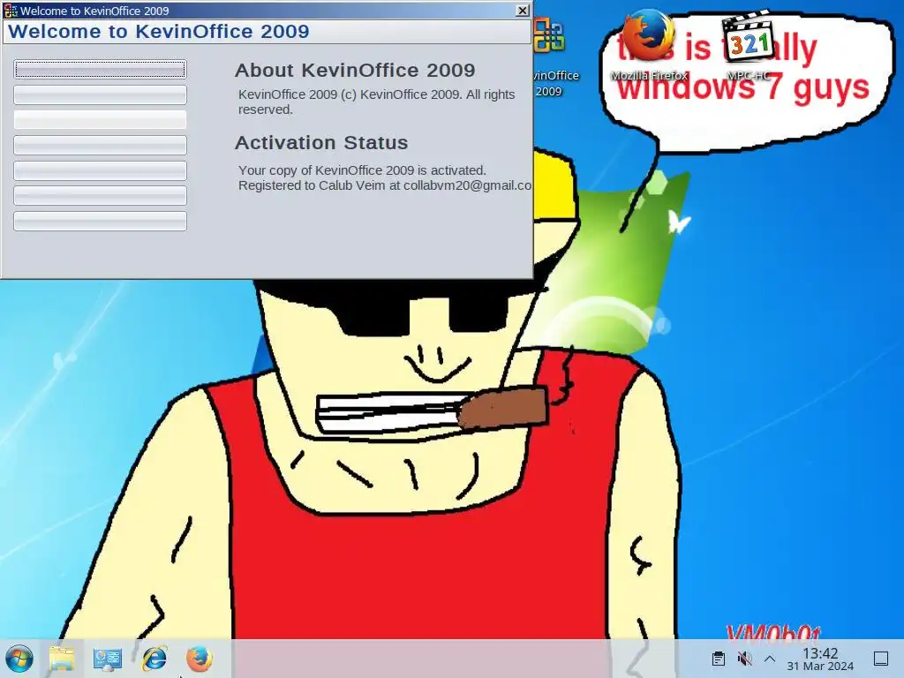Open the Control Panel icon in taskbar
Viewport: 904px width, 678px height.
(x=107, y=659)
